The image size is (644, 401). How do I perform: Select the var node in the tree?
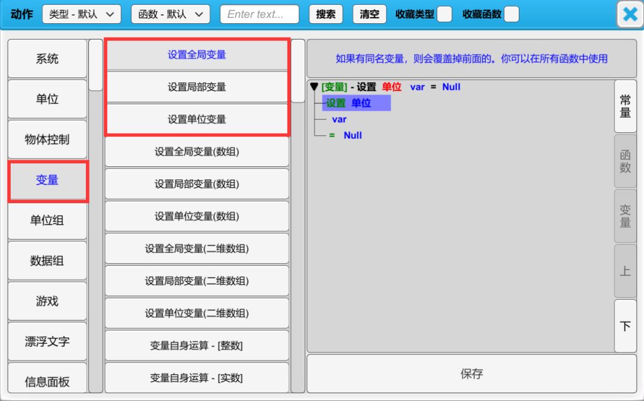[x=339, y=119]
